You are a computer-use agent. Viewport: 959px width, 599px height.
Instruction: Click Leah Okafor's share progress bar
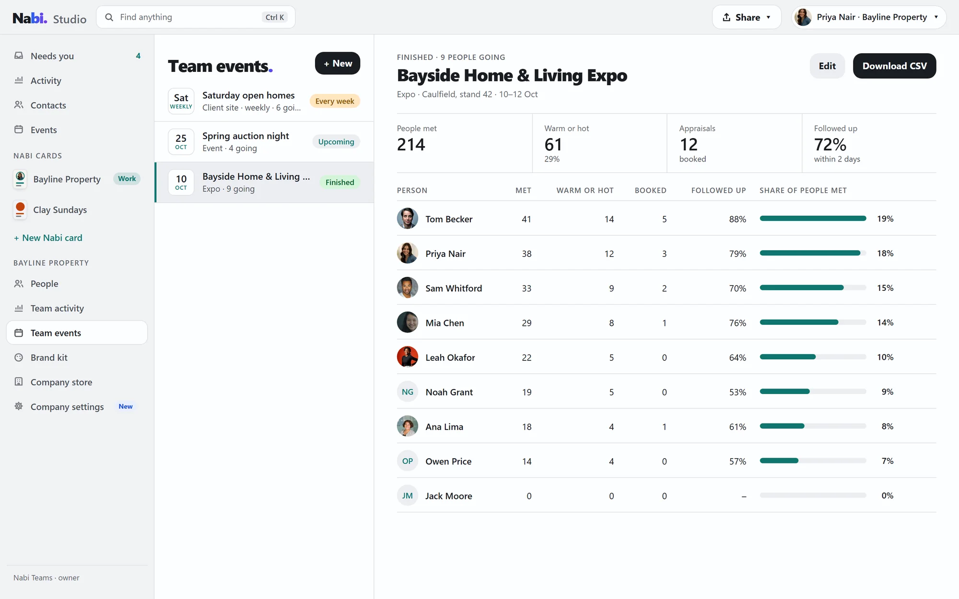[813, 357]
